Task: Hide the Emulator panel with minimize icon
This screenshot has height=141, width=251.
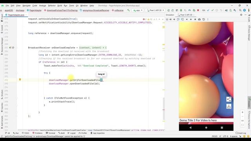Action: (x=246, y=15)
